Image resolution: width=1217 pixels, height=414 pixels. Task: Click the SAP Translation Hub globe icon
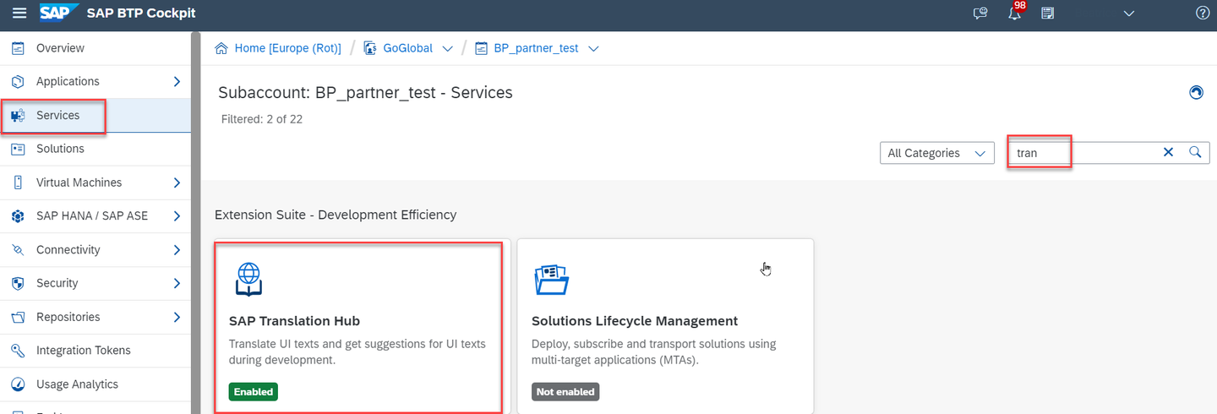pos(248,279)
